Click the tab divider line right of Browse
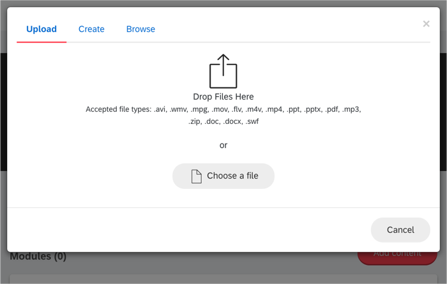The image size is (447, 284). tap(292, 42)
